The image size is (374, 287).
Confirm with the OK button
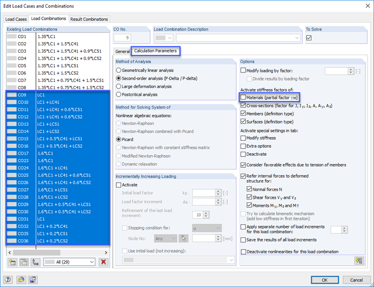tap(325, 280)
